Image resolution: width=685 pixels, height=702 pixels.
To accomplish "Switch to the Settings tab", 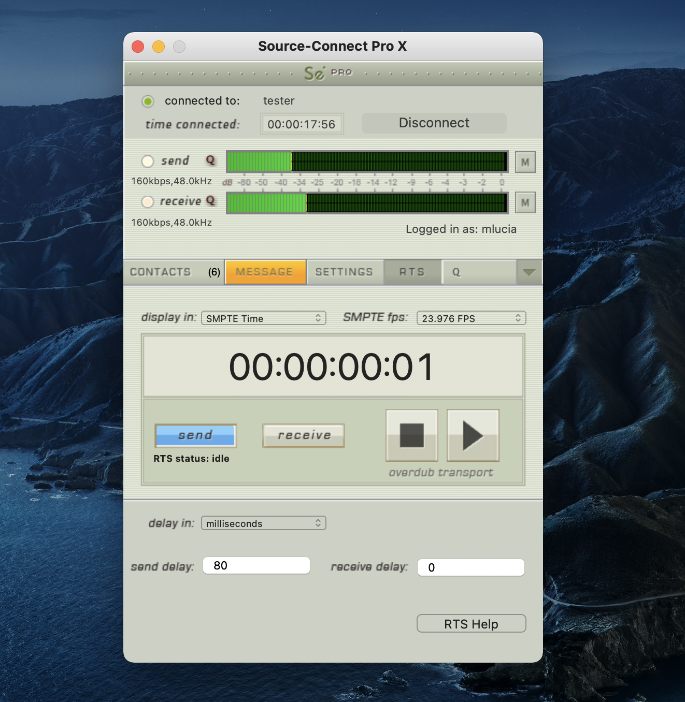I will (345, 272).
